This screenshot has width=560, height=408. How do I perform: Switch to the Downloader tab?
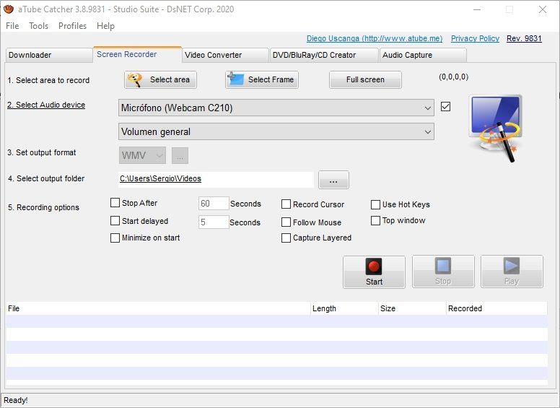coord(49,55)
